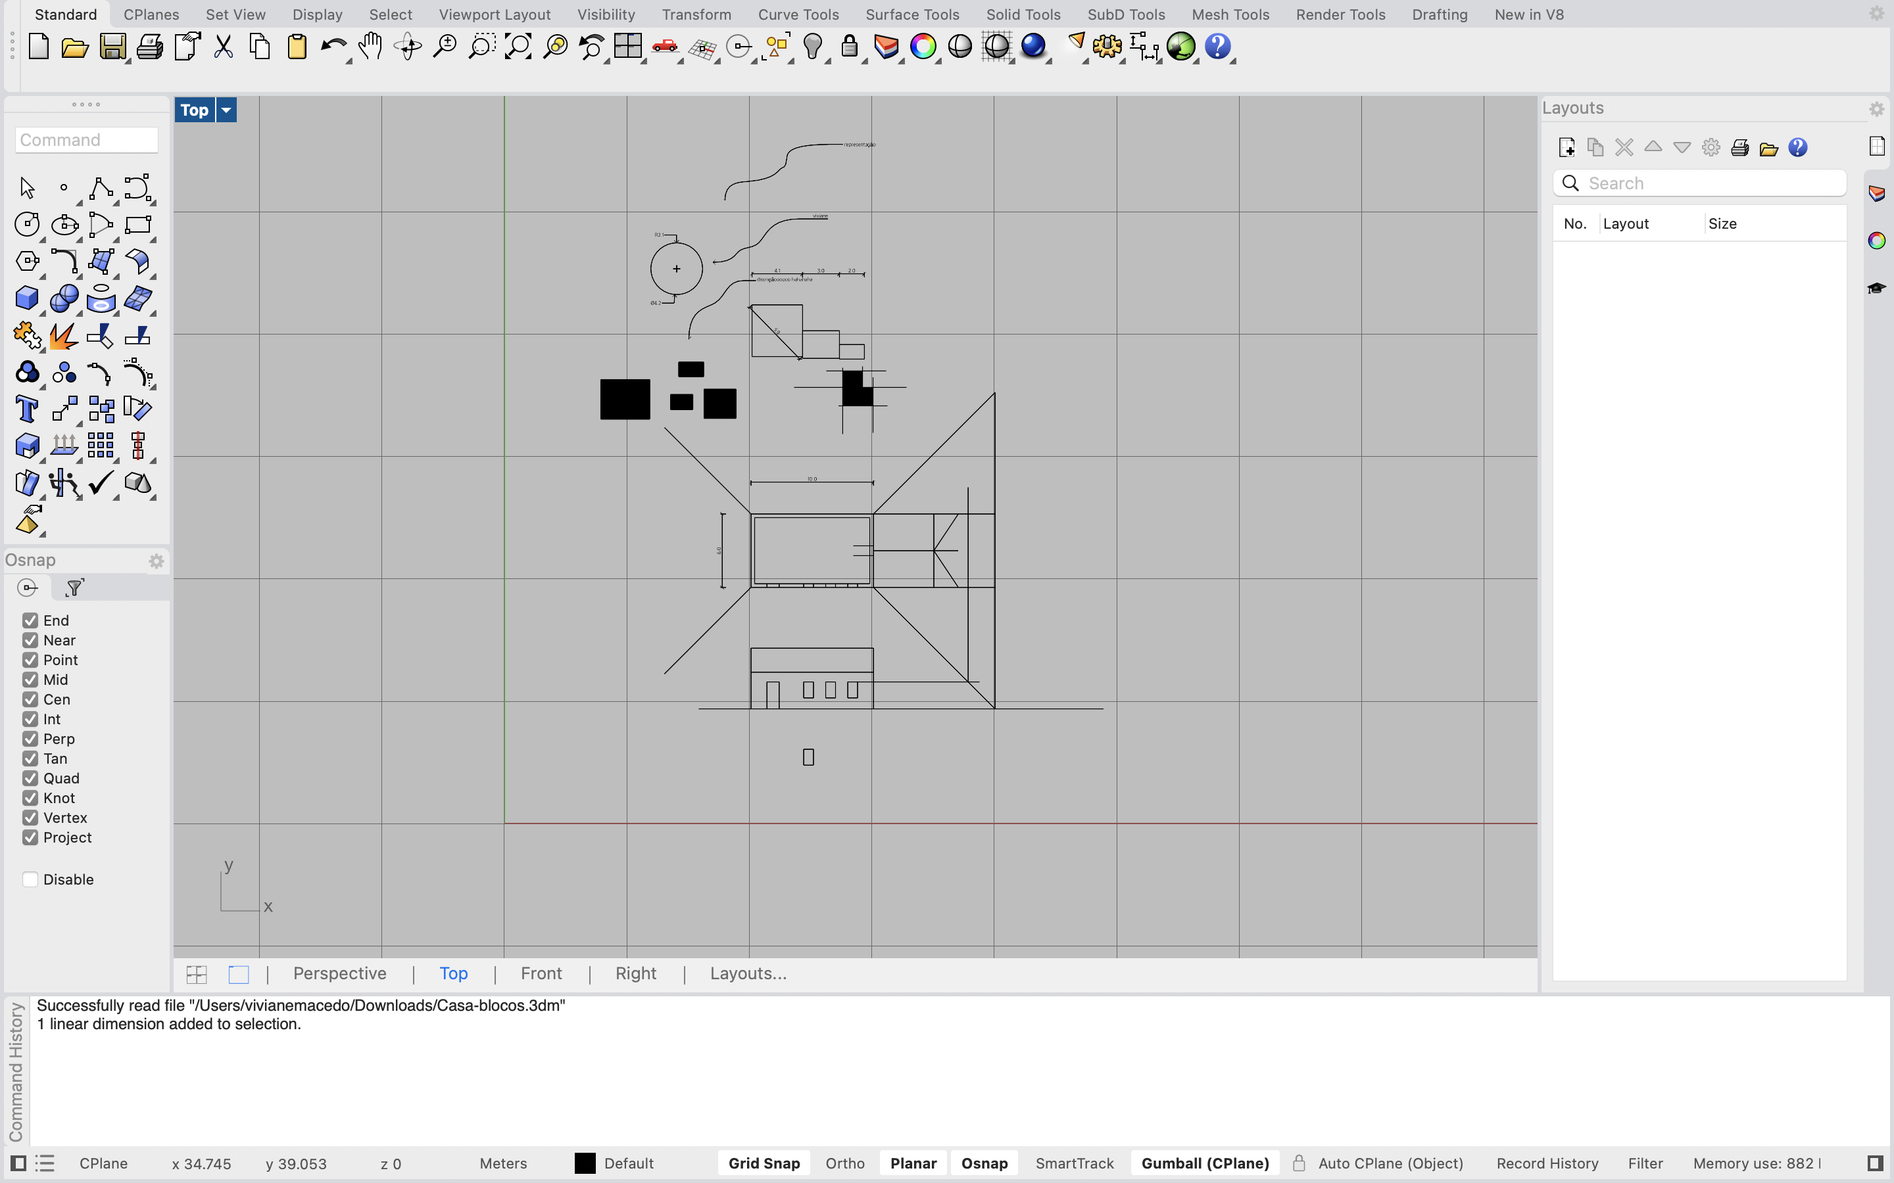Image resolution: width=1894 pixels, height=1183 pixels.
Task: Click the Circle drawing tool icon
Action: point(26,225)
